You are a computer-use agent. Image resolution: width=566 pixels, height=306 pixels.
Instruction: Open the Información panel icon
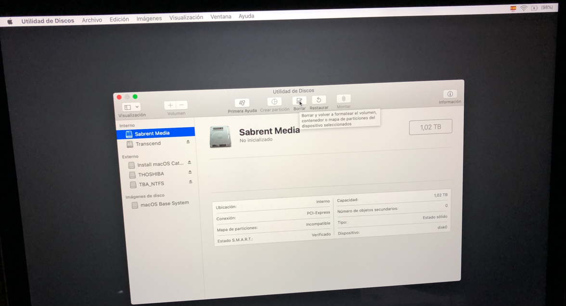450,94
